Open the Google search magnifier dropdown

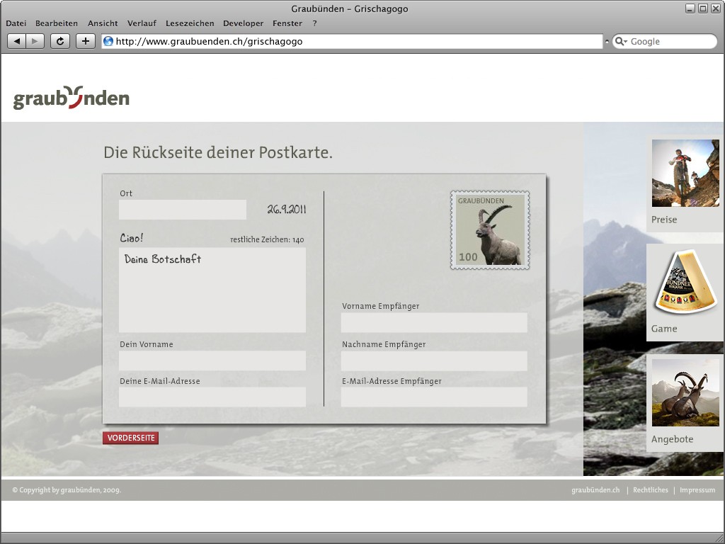(x=621, y=41)
